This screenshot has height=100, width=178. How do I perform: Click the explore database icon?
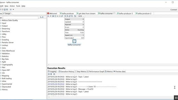pos(72,16)
